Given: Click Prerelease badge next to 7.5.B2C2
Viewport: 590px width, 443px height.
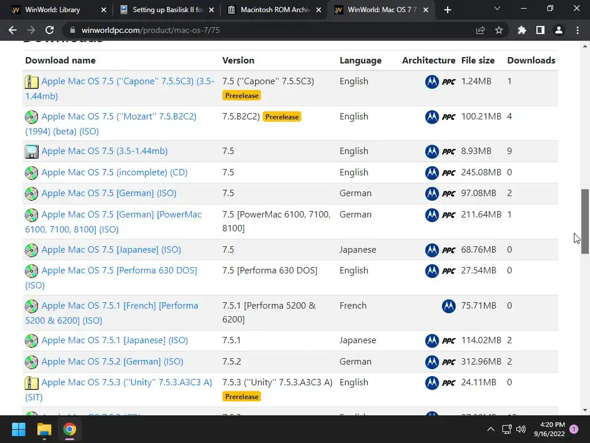Looking at the screenshot, I should [x=282, y=117].
